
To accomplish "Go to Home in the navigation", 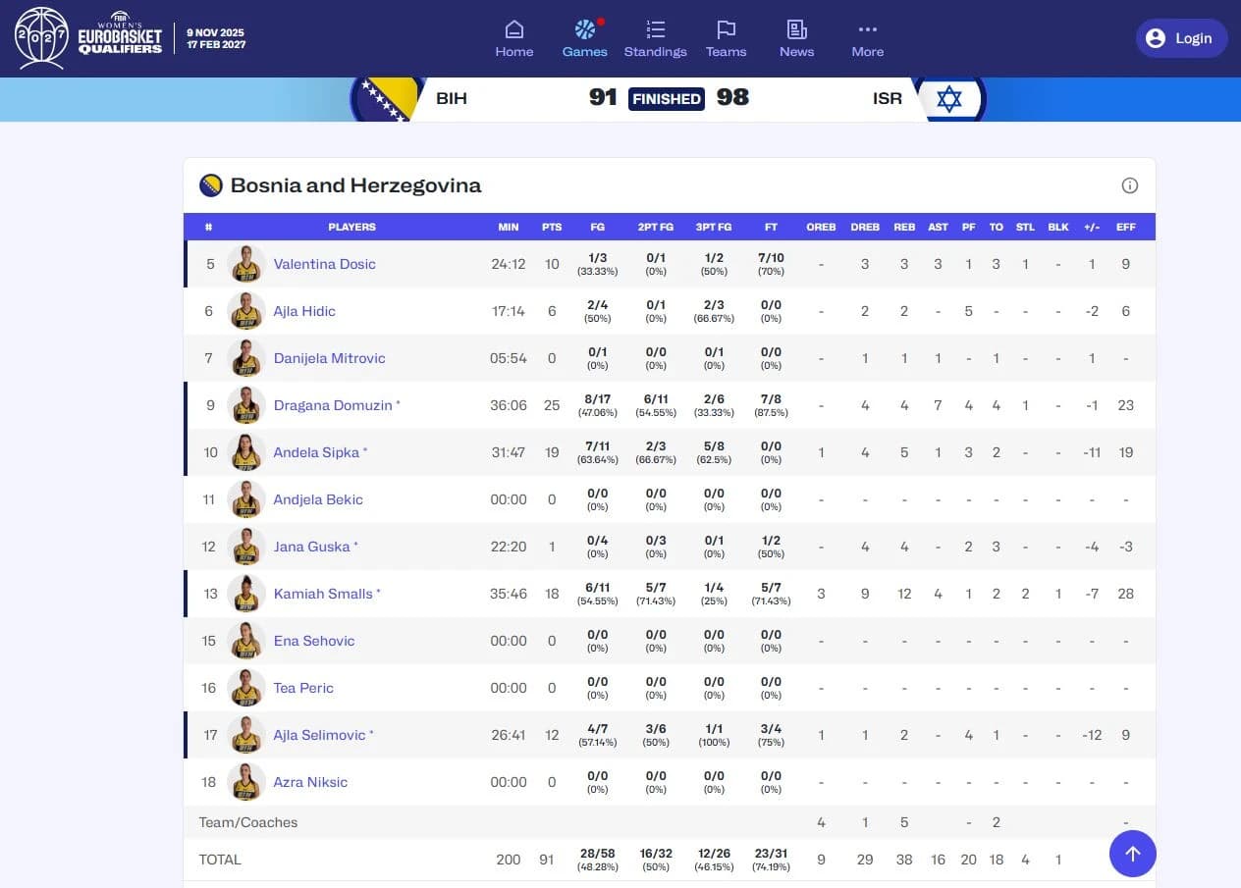I will coord(513,39).
